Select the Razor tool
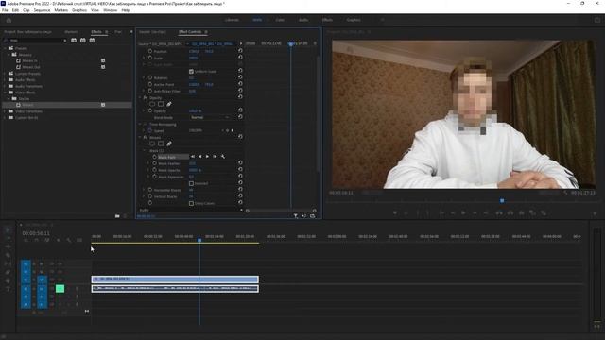Screen dimensions: 605x340 tap(8, 256)
